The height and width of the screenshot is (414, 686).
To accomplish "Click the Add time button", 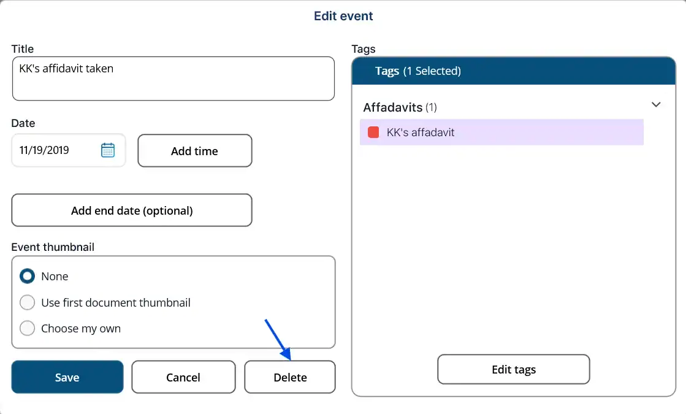I will click(x=194, y=151).
